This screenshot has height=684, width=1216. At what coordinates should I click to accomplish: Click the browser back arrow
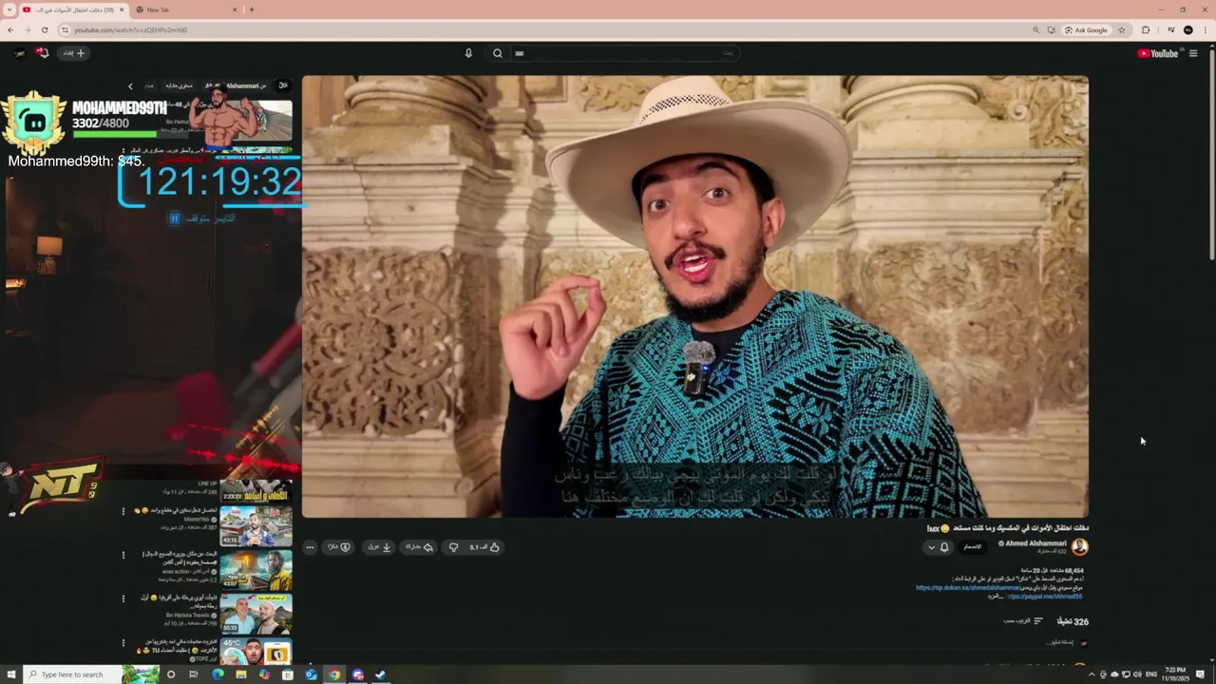point(10,29)
